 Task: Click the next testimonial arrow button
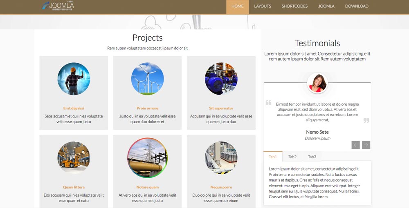point(366,145)
